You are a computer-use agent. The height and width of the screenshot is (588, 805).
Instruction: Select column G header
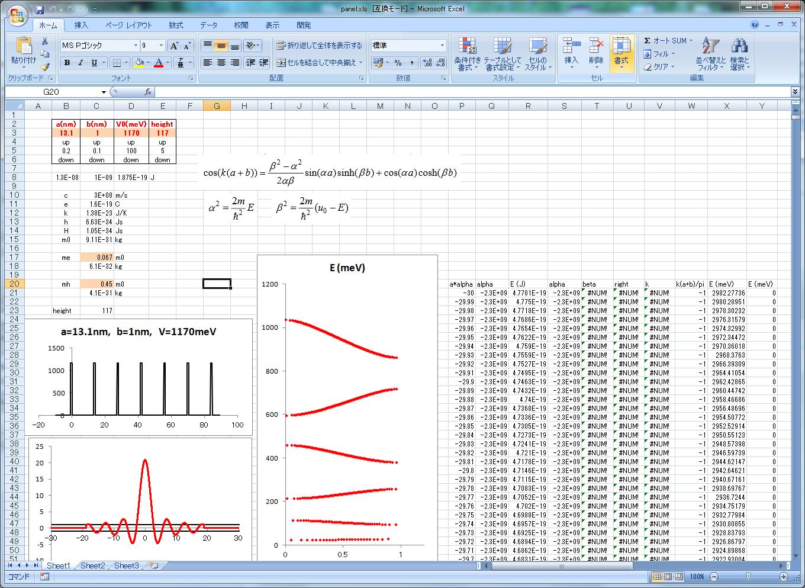[217, 106]
